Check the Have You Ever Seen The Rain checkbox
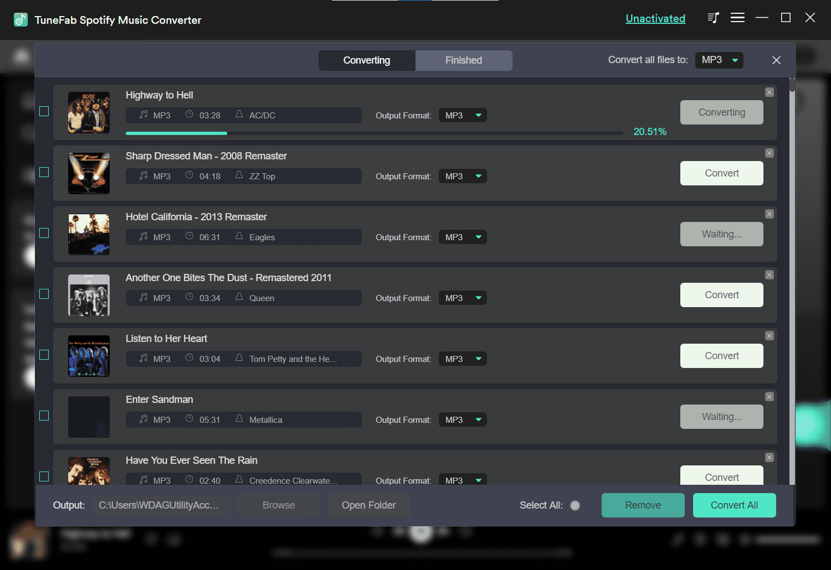 [x=44, y=476]
